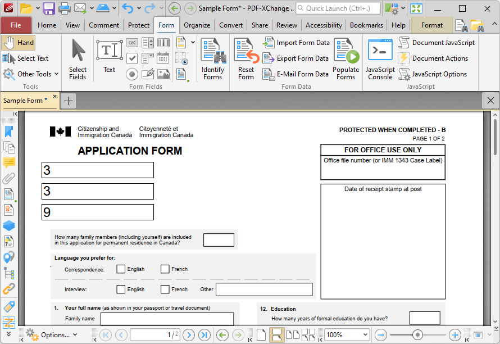Click the page number input field
500x344 pixels.
click(x=154, y=334)
